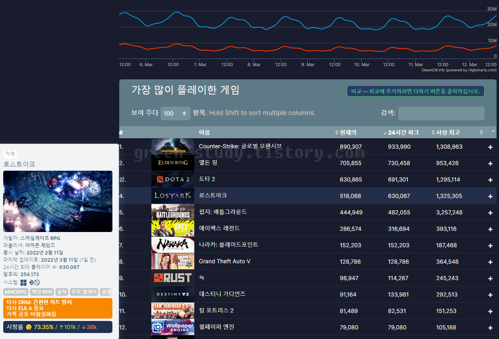Image resolution: width=499 pixels, height=339 pixels.
Task: Click the Team Fortress 2 thumbnail
Action: tap(173, 311)
